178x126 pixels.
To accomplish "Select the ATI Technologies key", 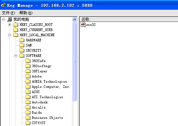I will pos(48,97).
